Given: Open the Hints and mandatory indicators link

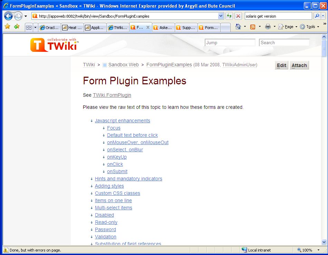Looking at the screenshot, I should pos(128,179).
